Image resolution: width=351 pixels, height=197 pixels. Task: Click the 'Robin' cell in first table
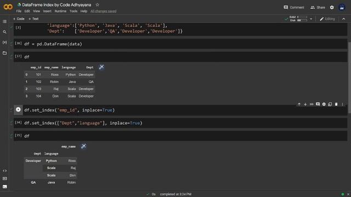tap(54, 82)
